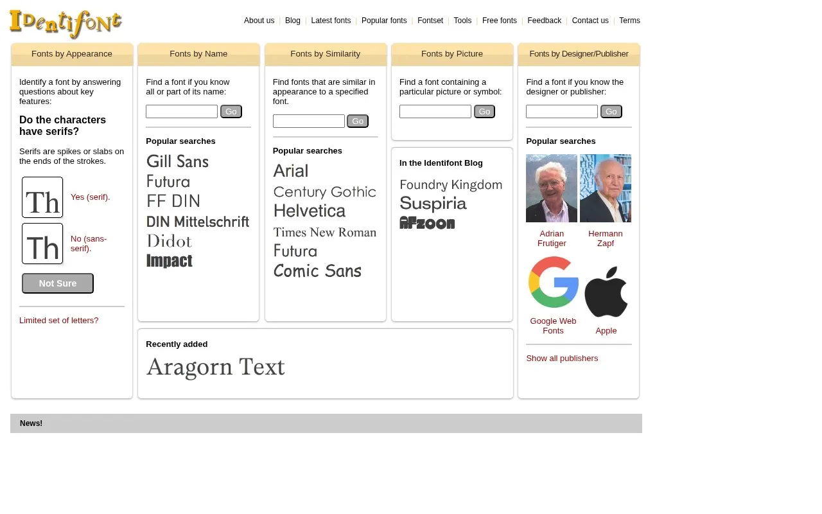Screen dimensions: 822x514
Task: Open the Suspiria blog entry
Action: (x=433, y=204)
